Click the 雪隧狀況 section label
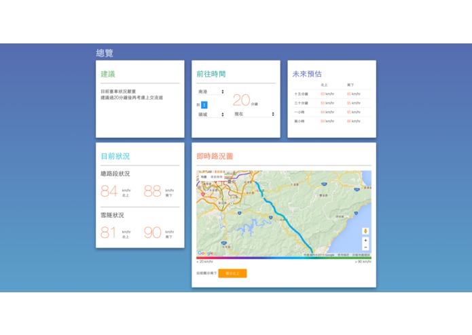Screen dimensions: 472x335 pyautogui.click(x=112, y=215)
